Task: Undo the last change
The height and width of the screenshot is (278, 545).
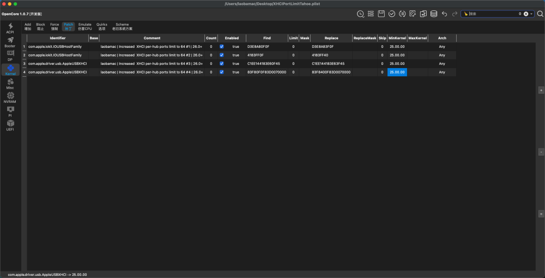Action: click(x=444, y=14)
